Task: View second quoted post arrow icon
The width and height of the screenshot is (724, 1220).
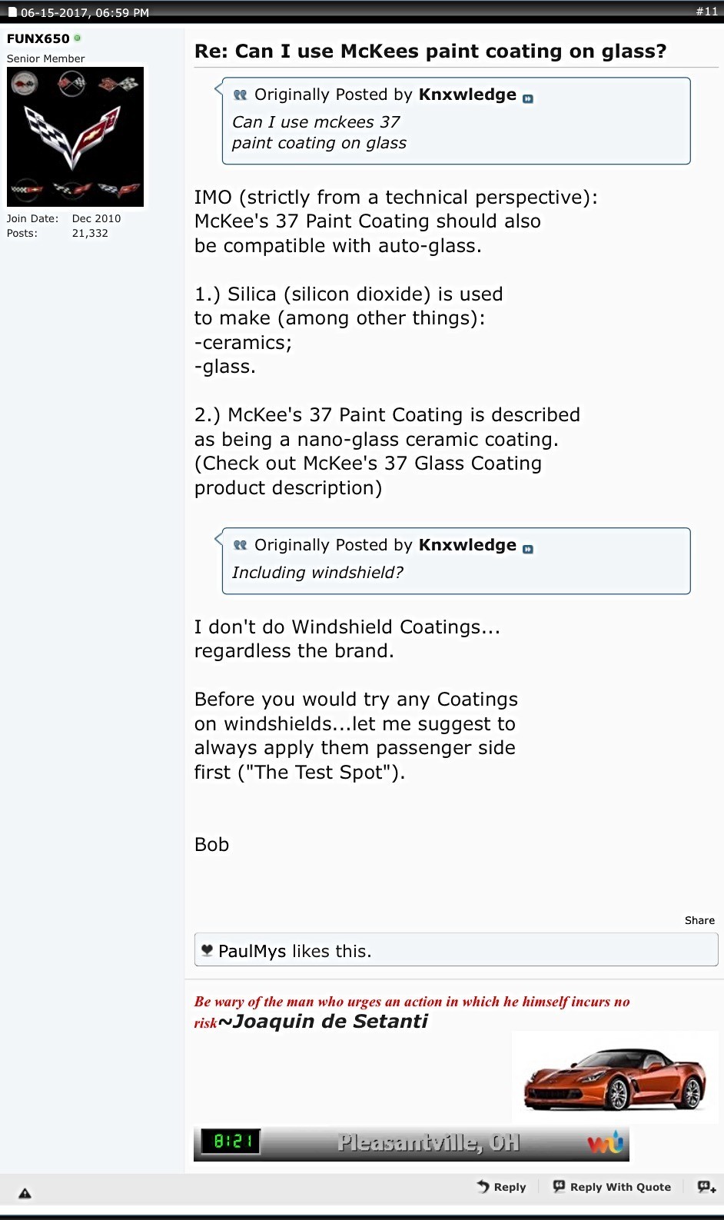Action: click(528, 549)
